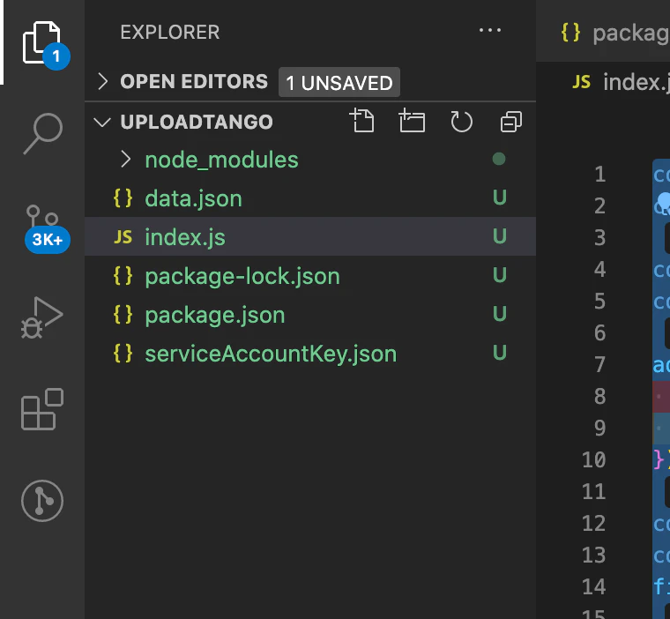Click the braces icon beside package-lock.json

123,276
